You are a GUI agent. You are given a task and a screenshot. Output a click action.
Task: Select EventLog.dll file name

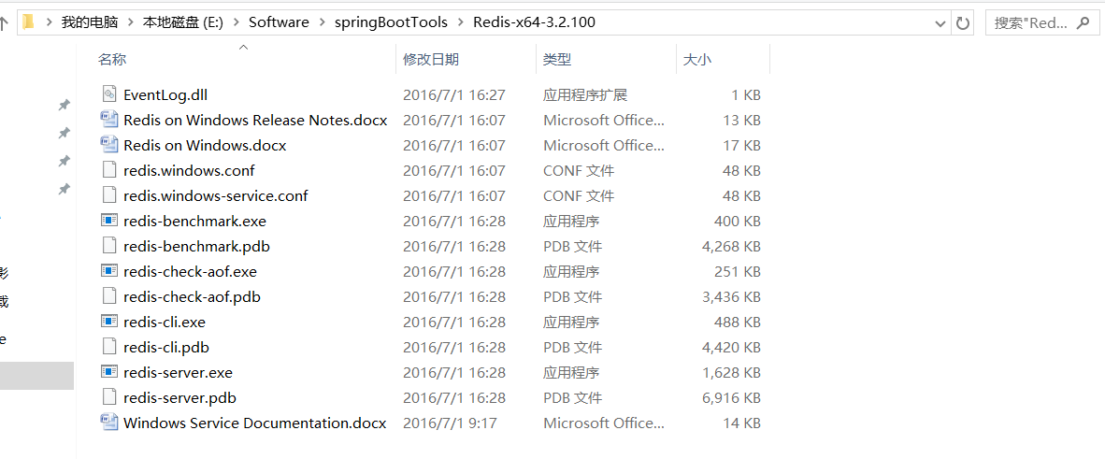coord(165,94)
